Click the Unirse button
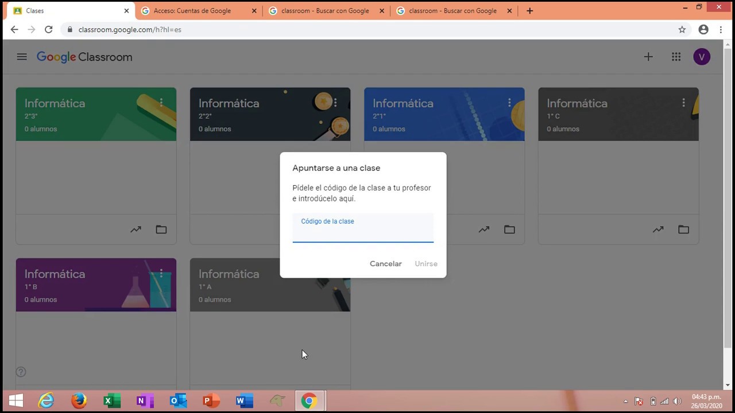735x413 pixels. (426, 264)
